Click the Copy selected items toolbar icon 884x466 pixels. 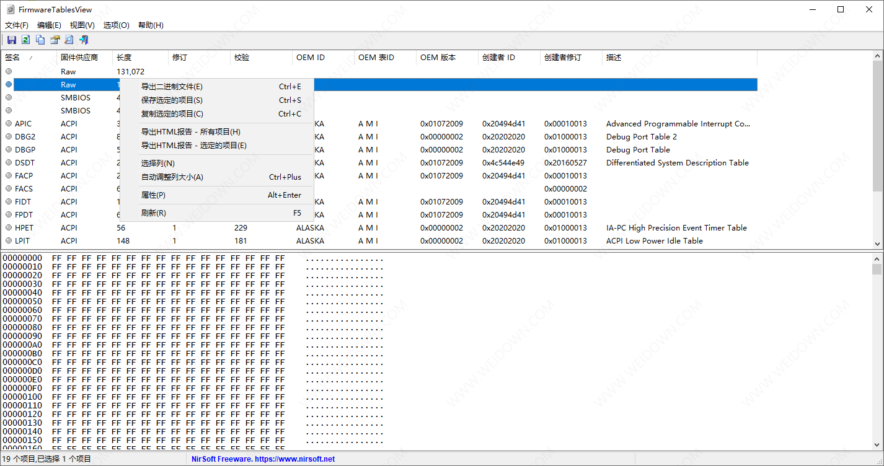(40, 40)
